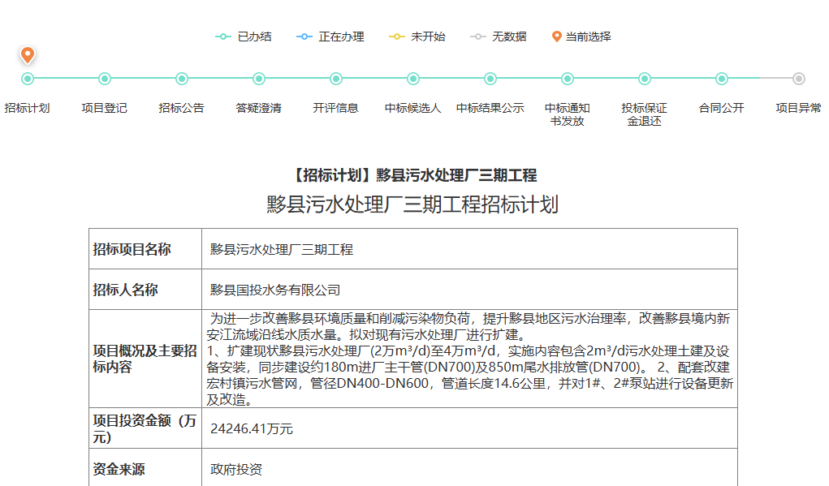Click the 当前选择 orange pin legend icon
The image size is (829, 486).
click(557, 37)
